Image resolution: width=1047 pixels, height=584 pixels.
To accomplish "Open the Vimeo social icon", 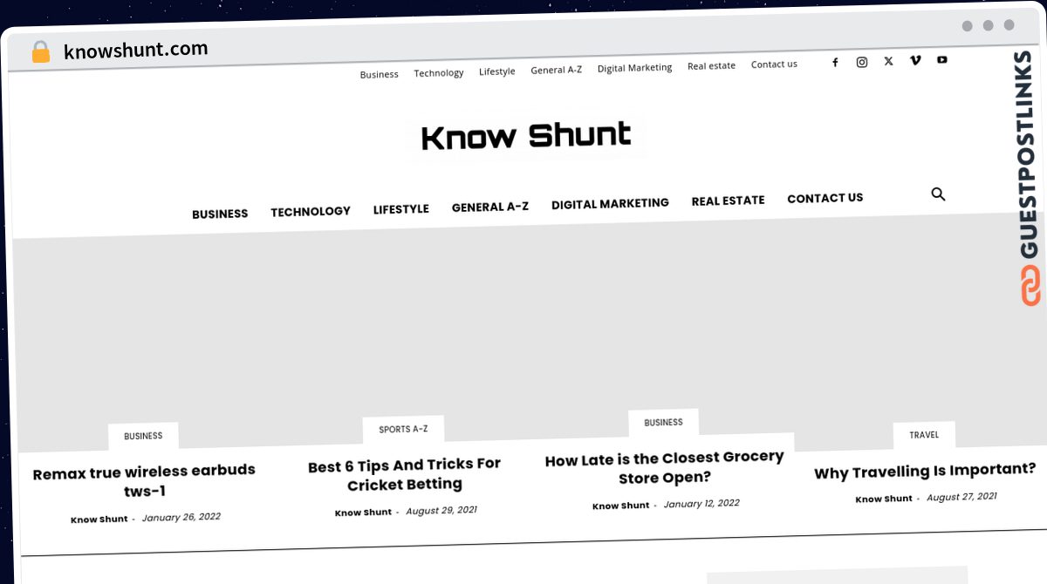I will tap(915, 60).
